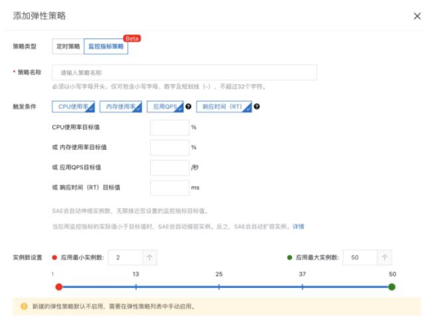Click the orange warning notice icon

[24, 306]
